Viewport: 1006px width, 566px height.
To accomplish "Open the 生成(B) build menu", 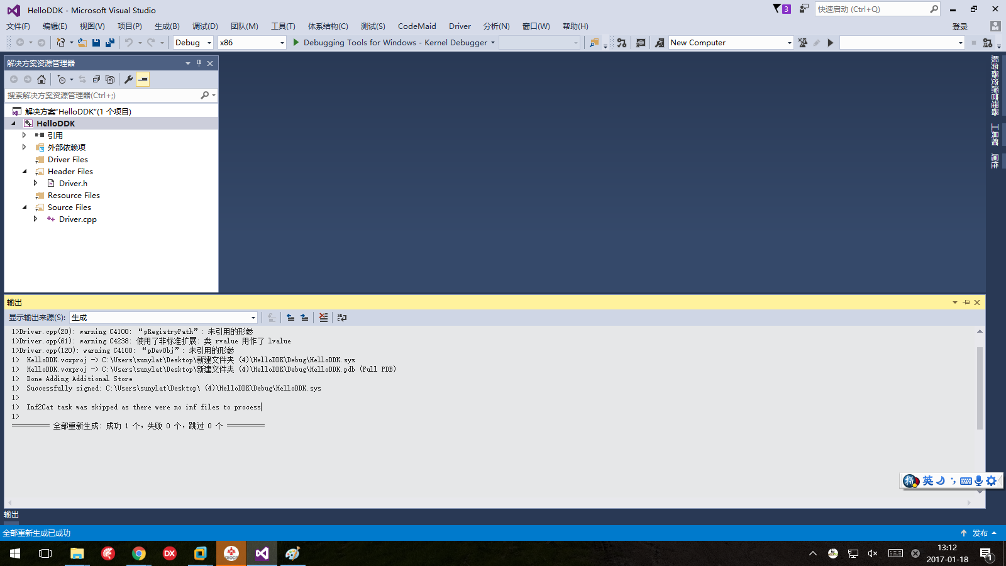I will point(167,26).
